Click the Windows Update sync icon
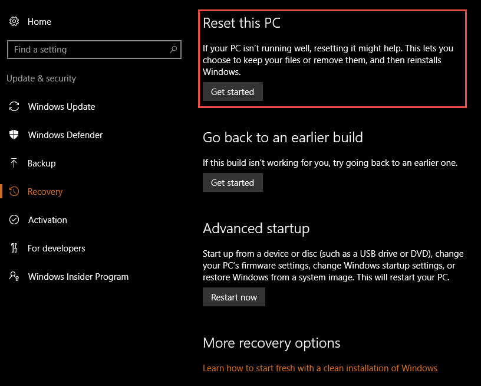 (14, 107)
